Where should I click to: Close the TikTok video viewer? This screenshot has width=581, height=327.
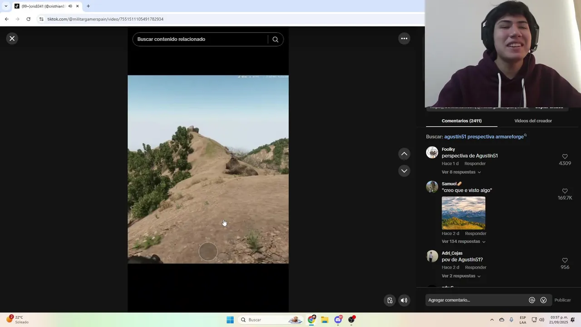pos(12,39)
